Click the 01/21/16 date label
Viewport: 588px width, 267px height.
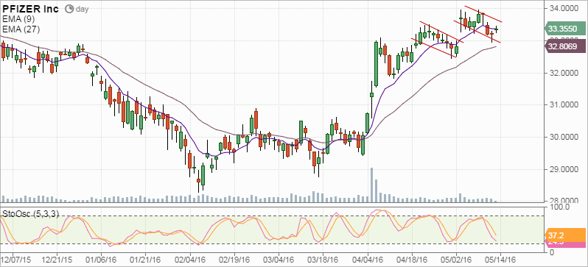[x=145, y=259]
